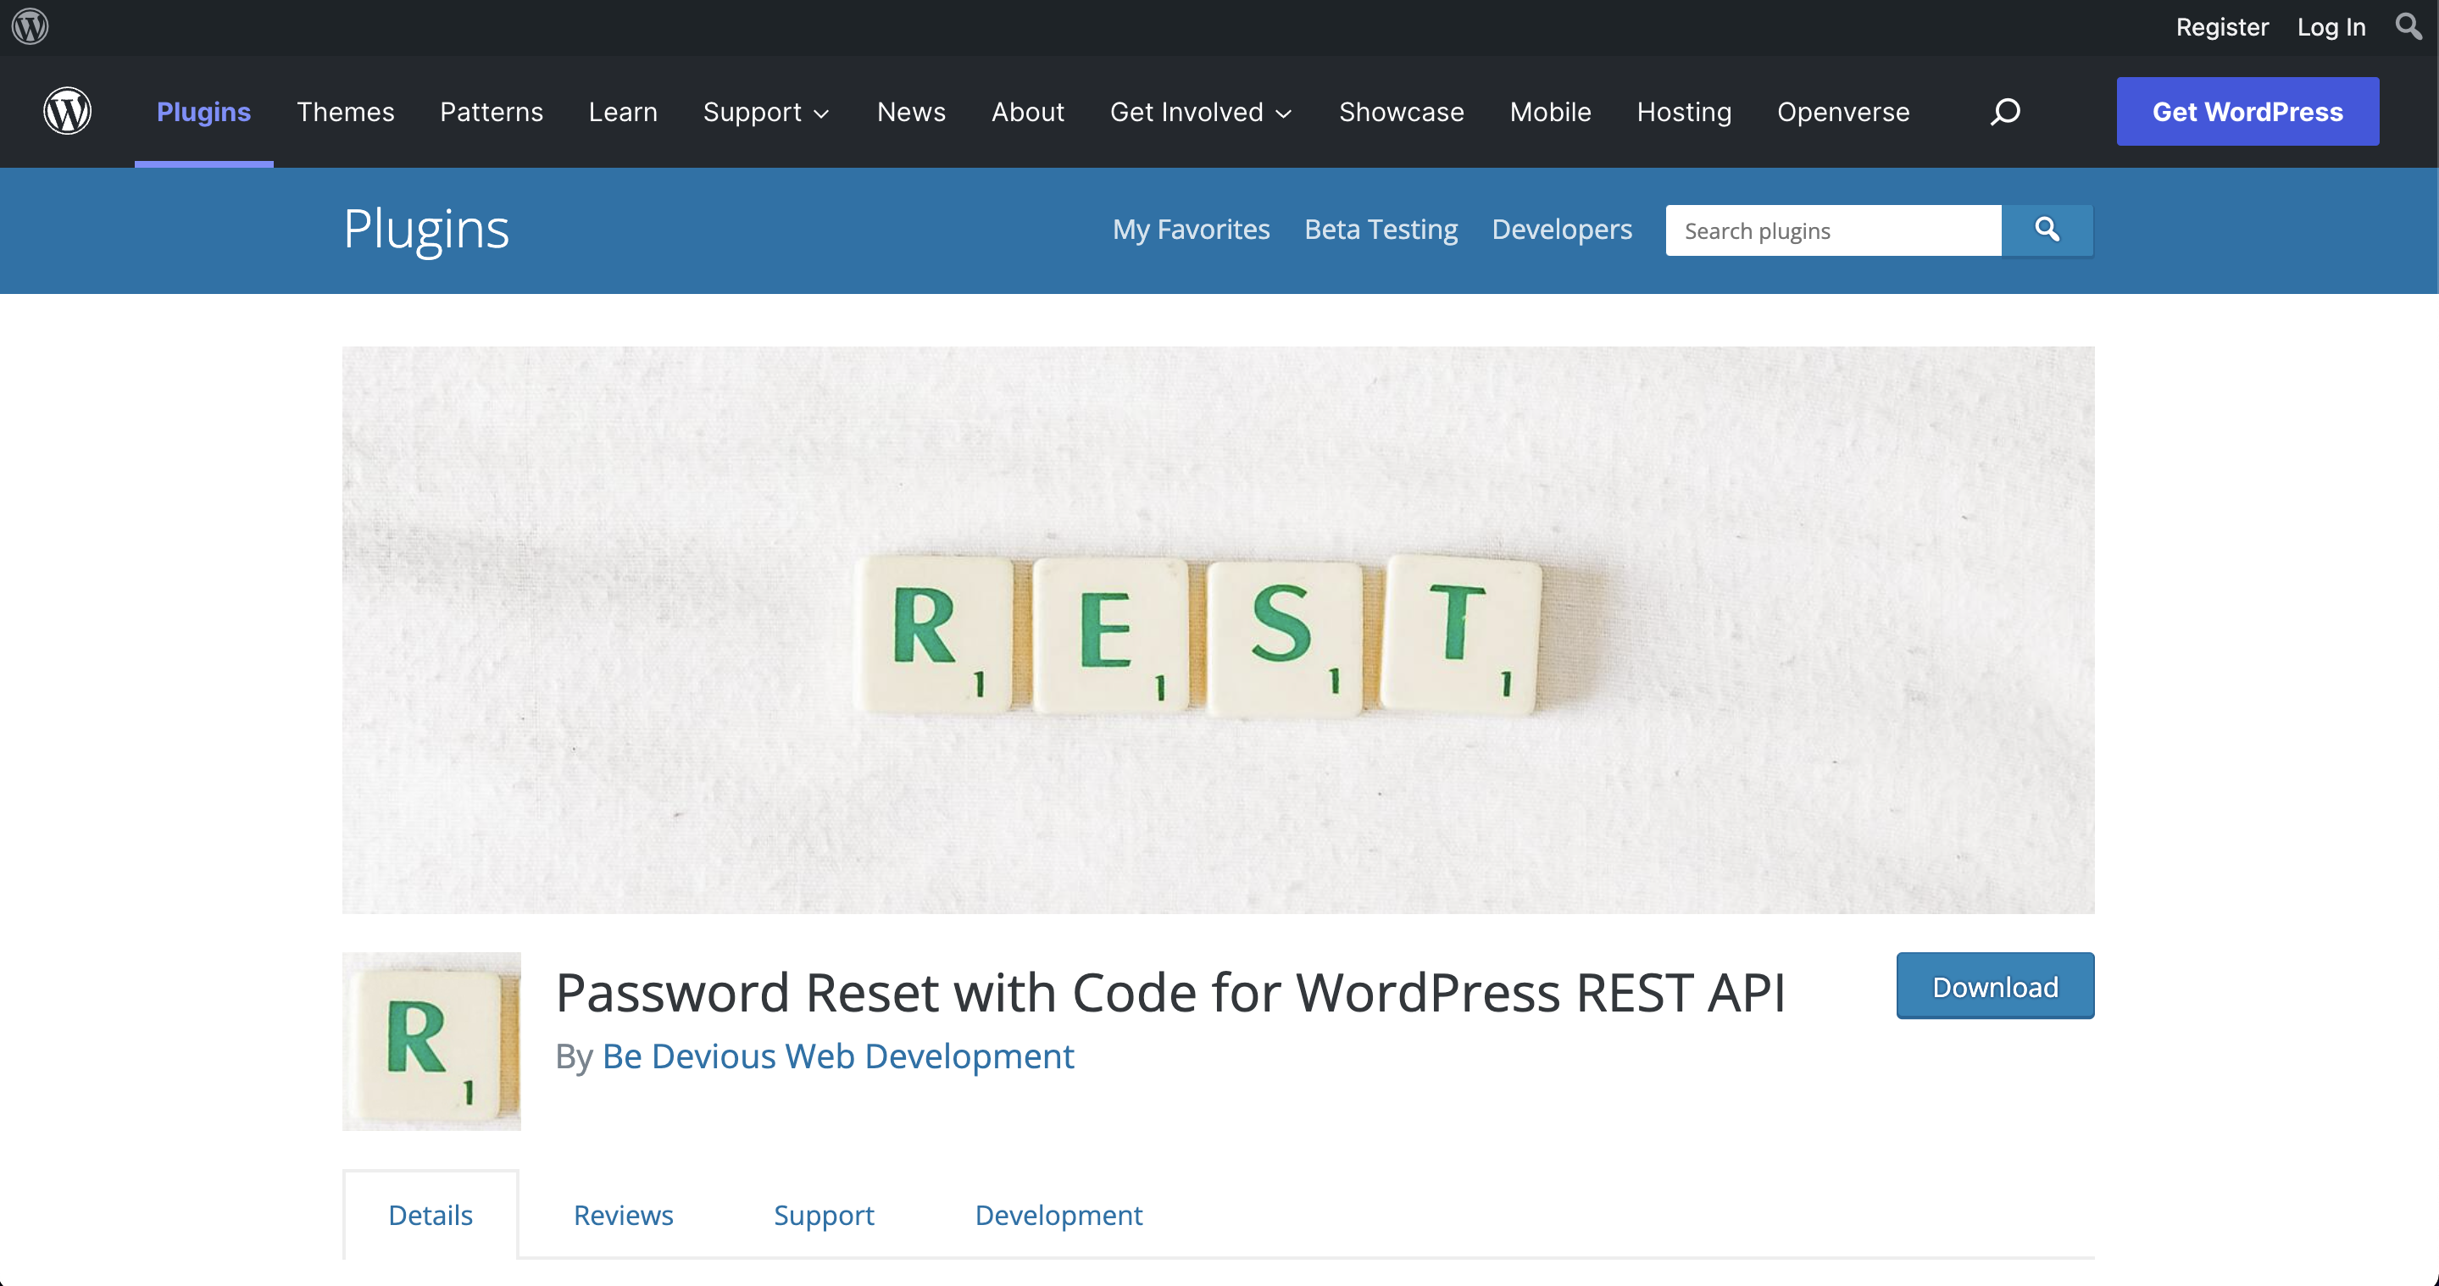Click the search icon next to Openverse
The width and height of the screenshot is (2439, 1286).
click(2004, 112)
